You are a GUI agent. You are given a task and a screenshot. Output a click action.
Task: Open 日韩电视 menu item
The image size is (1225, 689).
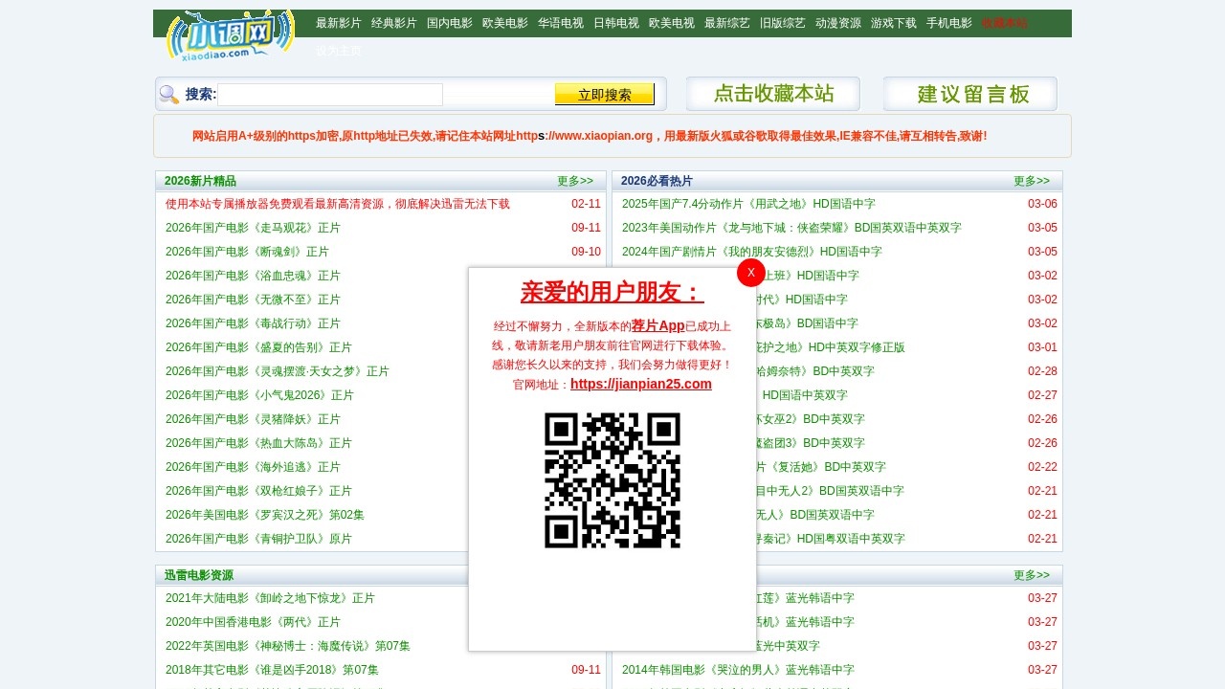(616, 23)
